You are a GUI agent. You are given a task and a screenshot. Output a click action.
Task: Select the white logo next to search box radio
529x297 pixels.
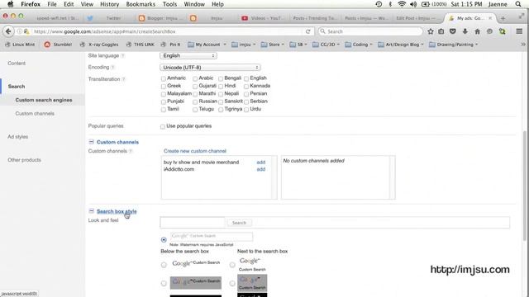(232, 265)
